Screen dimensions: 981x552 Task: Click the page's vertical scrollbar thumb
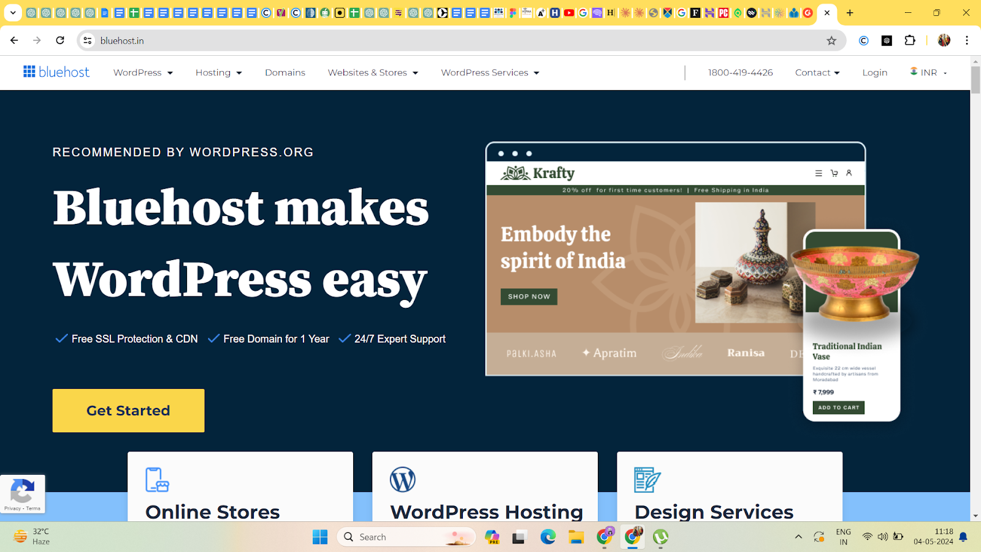point(975,80)
